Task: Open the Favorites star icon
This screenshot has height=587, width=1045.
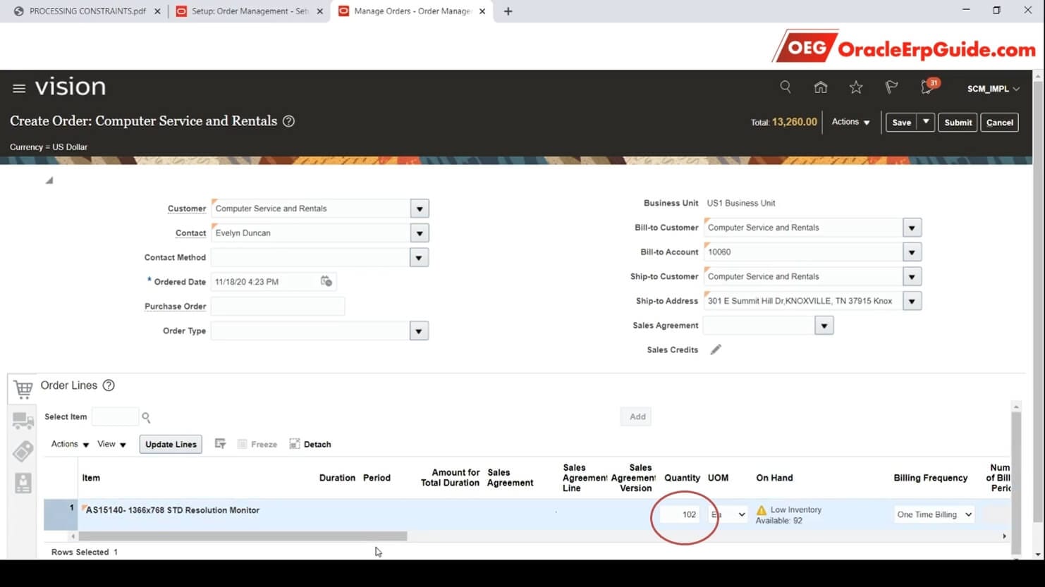Action: pos(856,87)
